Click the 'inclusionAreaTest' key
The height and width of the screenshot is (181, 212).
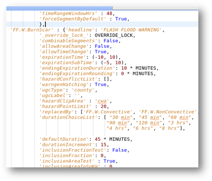pos(67,161)
